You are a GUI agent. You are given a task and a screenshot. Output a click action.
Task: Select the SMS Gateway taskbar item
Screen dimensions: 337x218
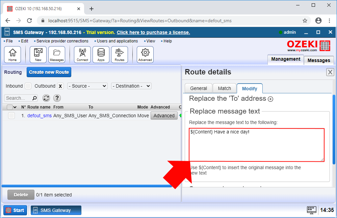56,210
